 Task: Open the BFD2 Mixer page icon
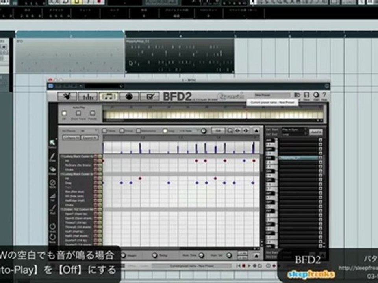point(88,97)
